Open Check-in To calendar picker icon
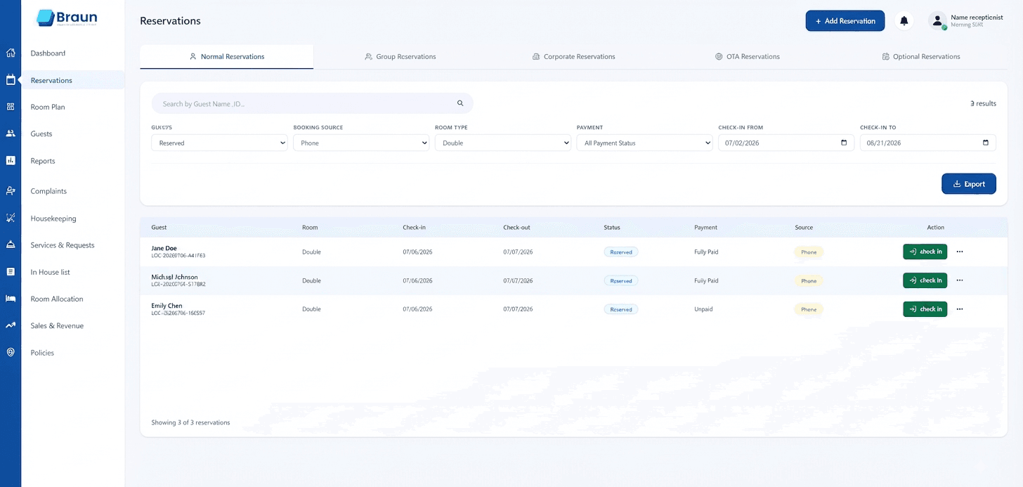The width and height of the screenshot is (1023, 487). 986,143
